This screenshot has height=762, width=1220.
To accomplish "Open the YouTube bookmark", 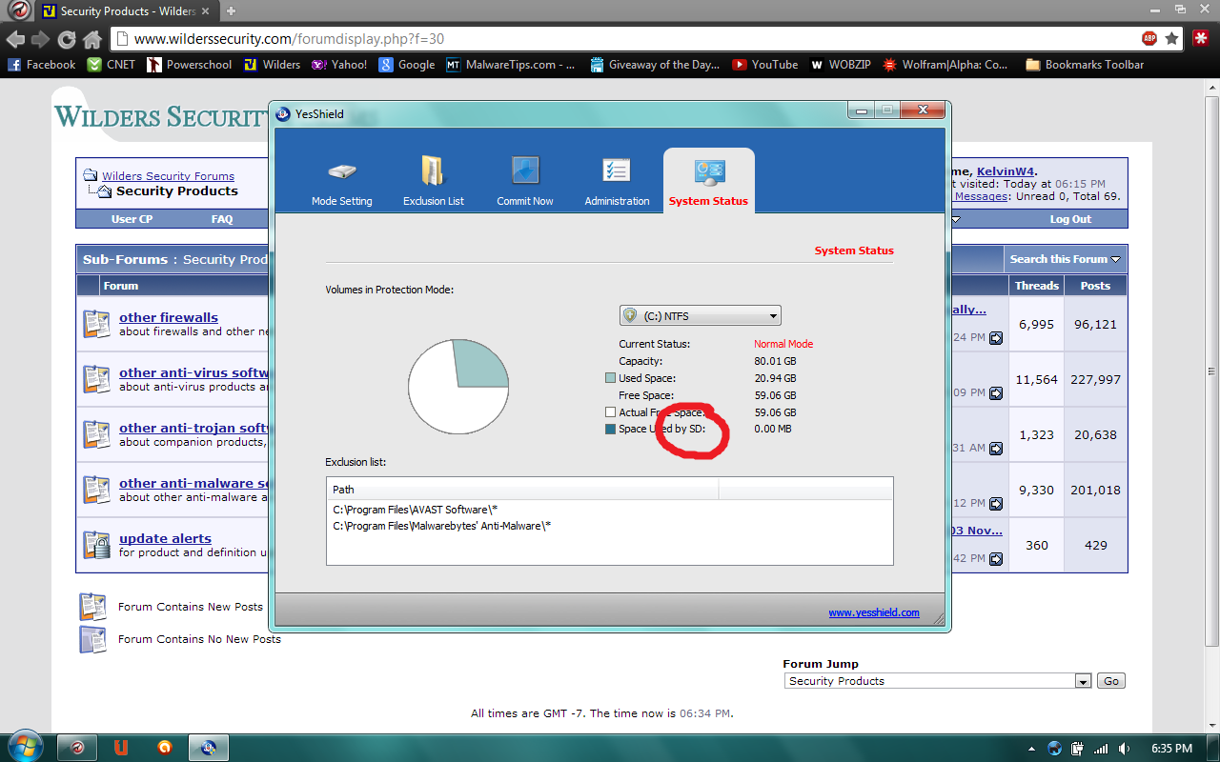I will (765, 65).
